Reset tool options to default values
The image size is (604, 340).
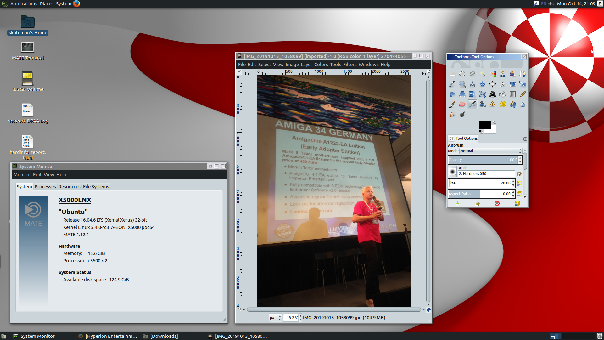(517, 203)
